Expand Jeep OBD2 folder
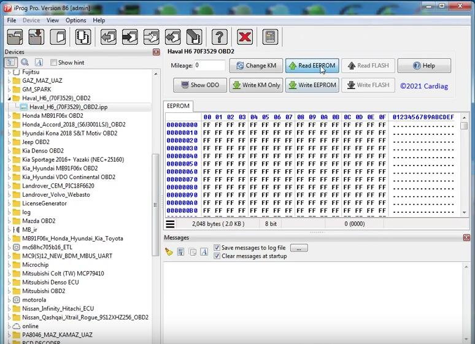The image size is (475, 344). [9, 142]
